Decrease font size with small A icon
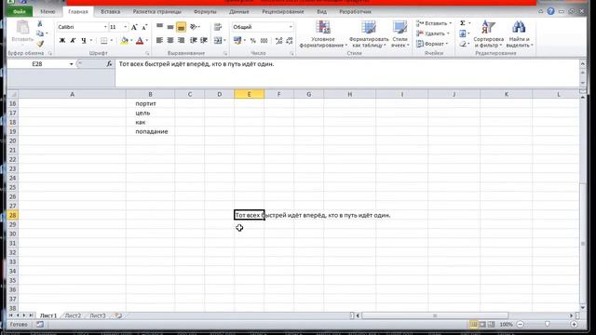Viewport: 596px width, 335px height. coord(144,27)
